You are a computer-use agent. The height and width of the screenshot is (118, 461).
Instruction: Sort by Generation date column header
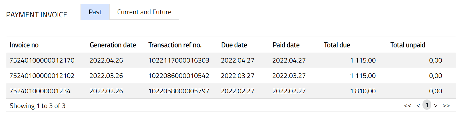[113, 45]
